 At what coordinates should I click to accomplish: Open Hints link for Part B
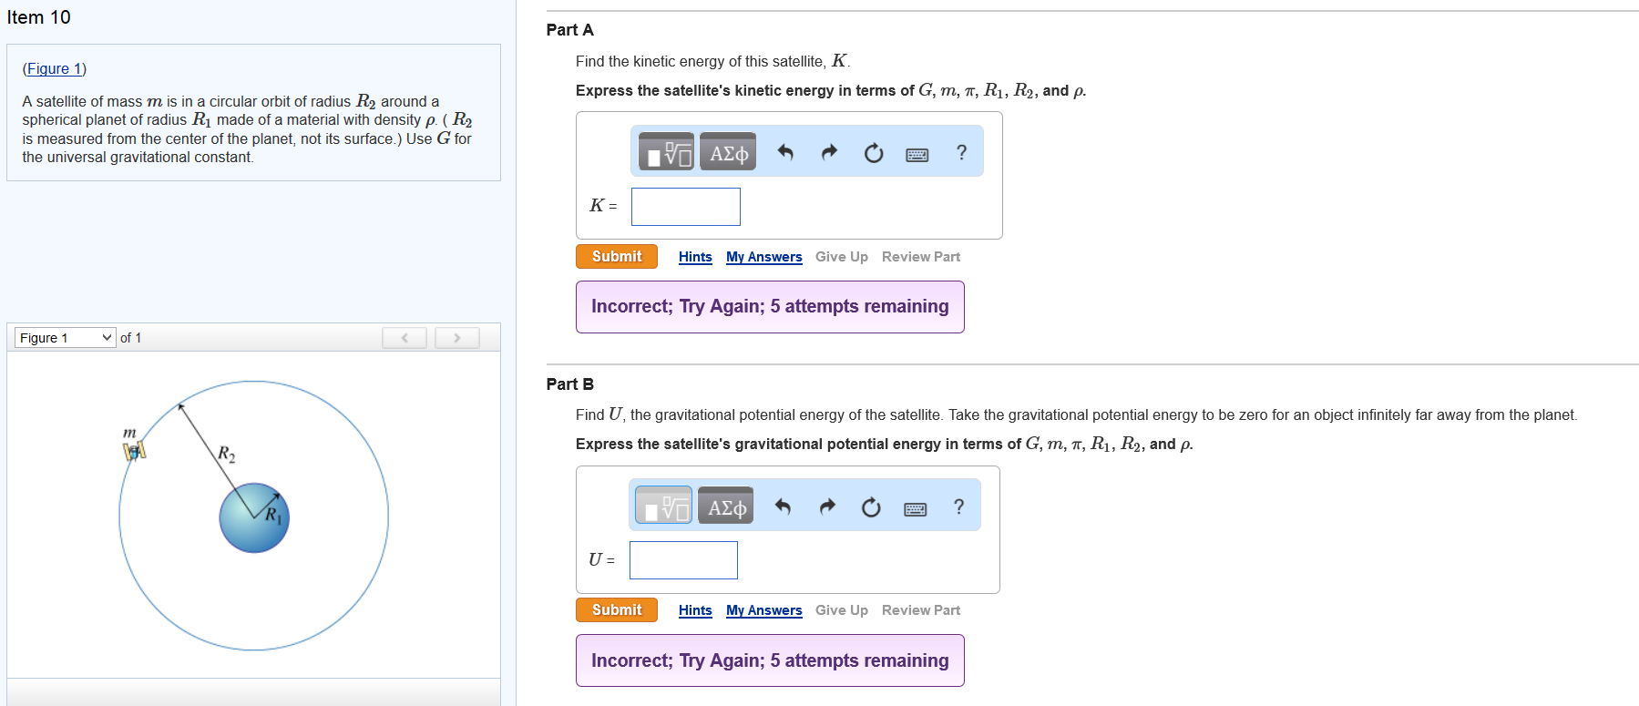click(695, 610)
